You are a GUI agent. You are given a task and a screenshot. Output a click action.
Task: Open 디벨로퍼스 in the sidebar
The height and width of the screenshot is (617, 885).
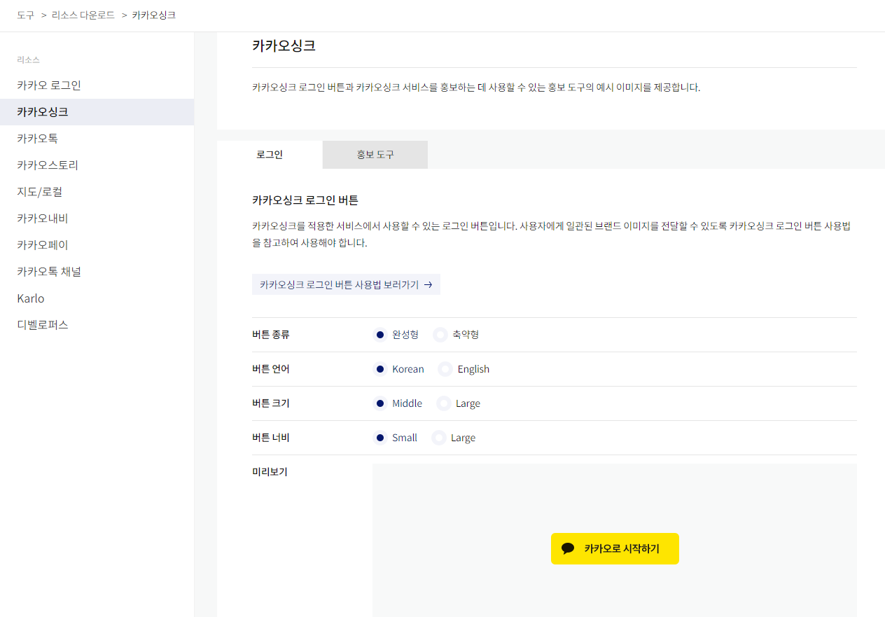pyautogui.click(x=97, y=325)
